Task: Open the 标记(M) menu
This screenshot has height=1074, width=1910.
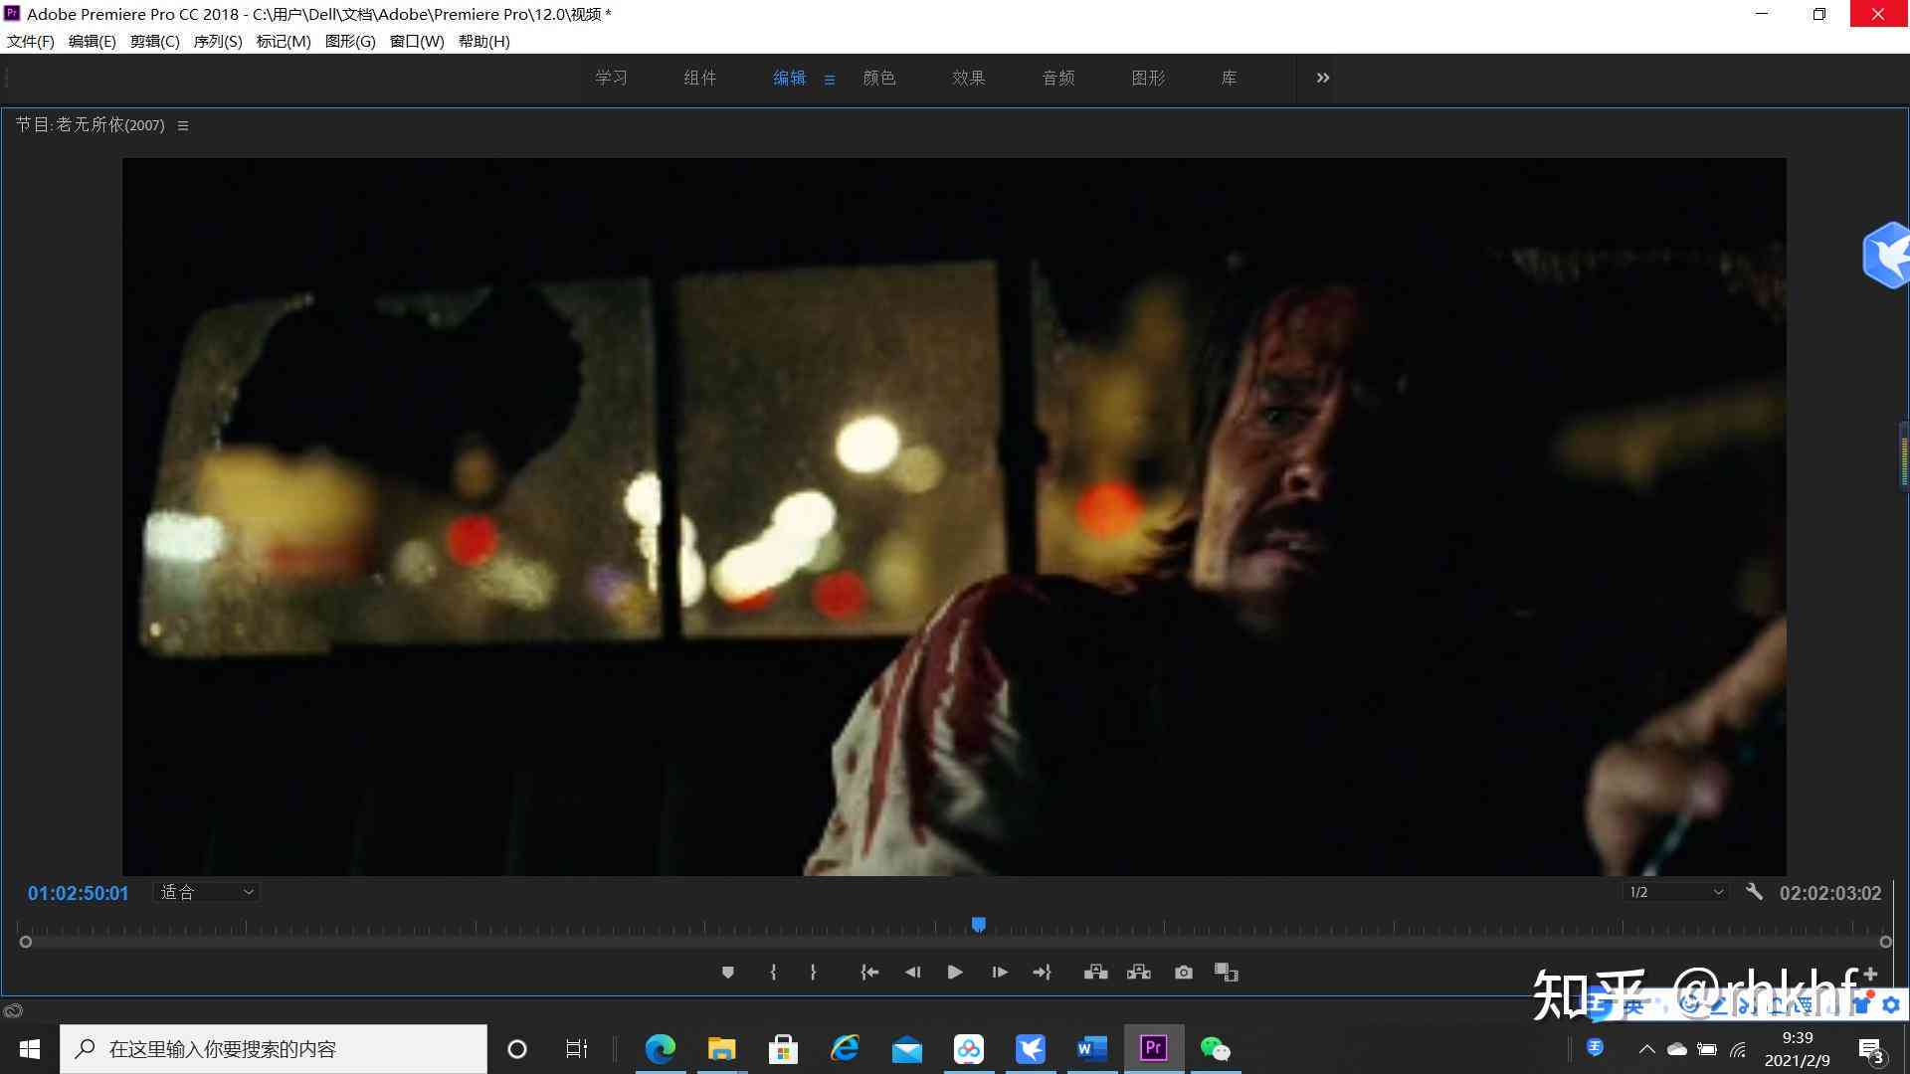Action: pyautogui.click(x=284, y=41)
